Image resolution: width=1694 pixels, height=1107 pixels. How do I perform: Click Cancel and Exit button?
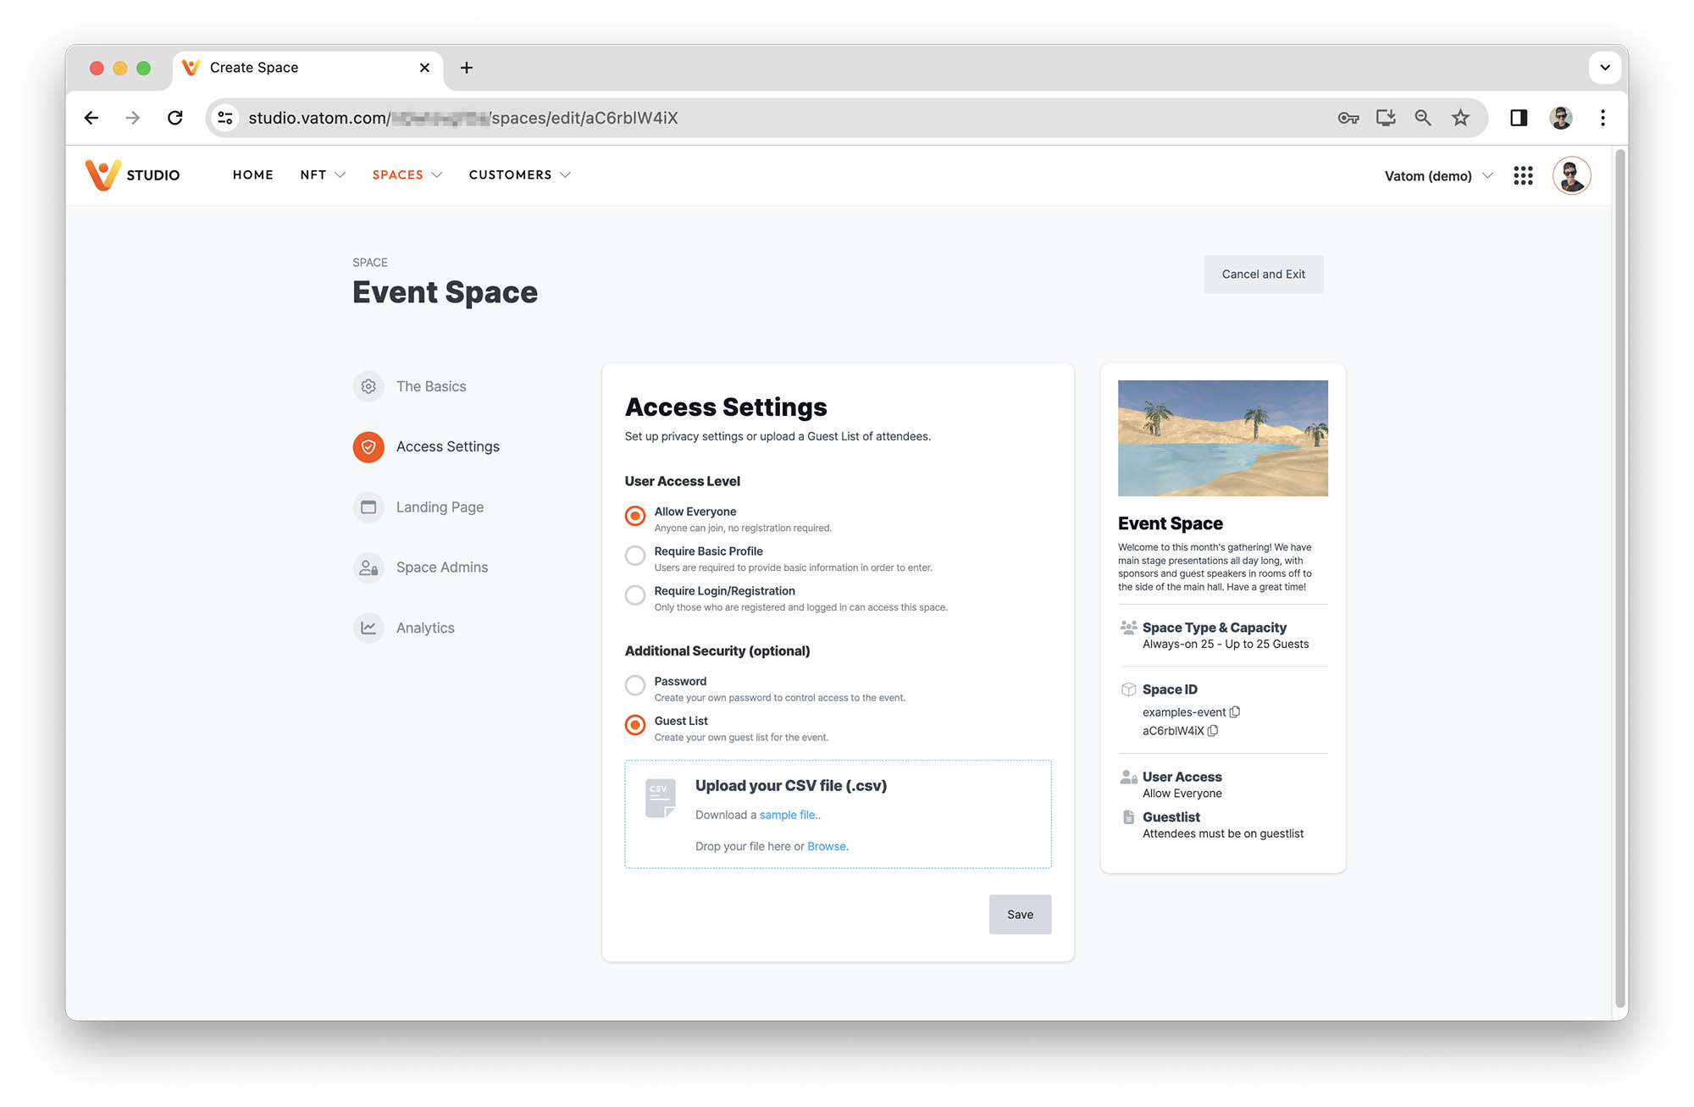pos(1263,274)
